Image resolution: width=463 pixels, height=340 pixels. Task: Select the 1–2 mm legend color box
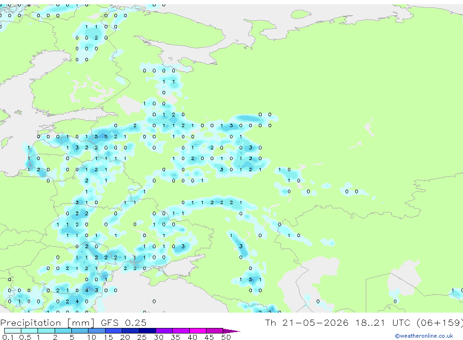click(x=46, y=331)
